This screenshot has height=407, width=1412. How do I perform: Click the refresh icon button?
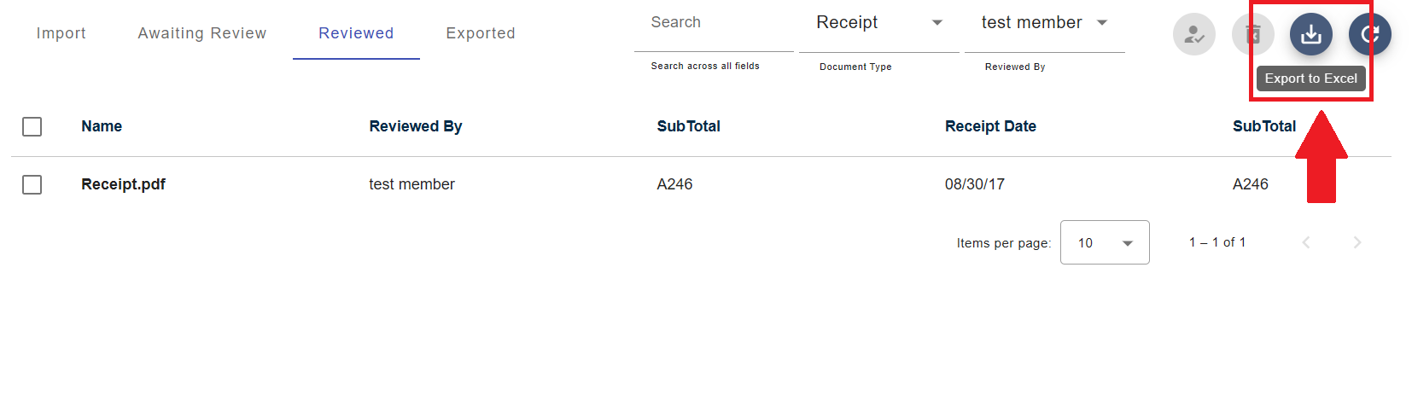tap(1369, 35)
